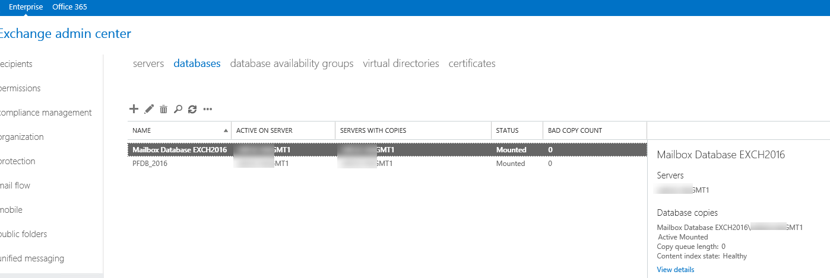This screenshot has height=278, width=830.
Task: Click Mailbox Database EXCH2016 details heading
Action: coord(721,155)
